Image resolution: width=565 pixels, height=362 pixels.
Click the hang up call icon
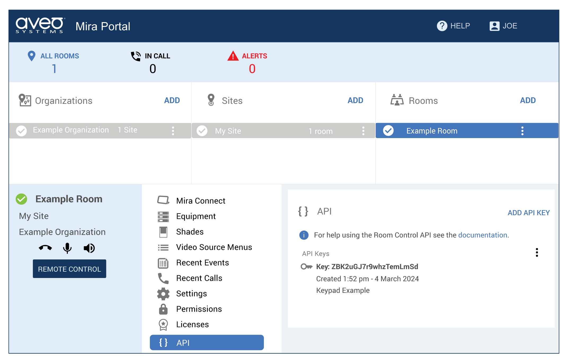click(x=45, y=248)
